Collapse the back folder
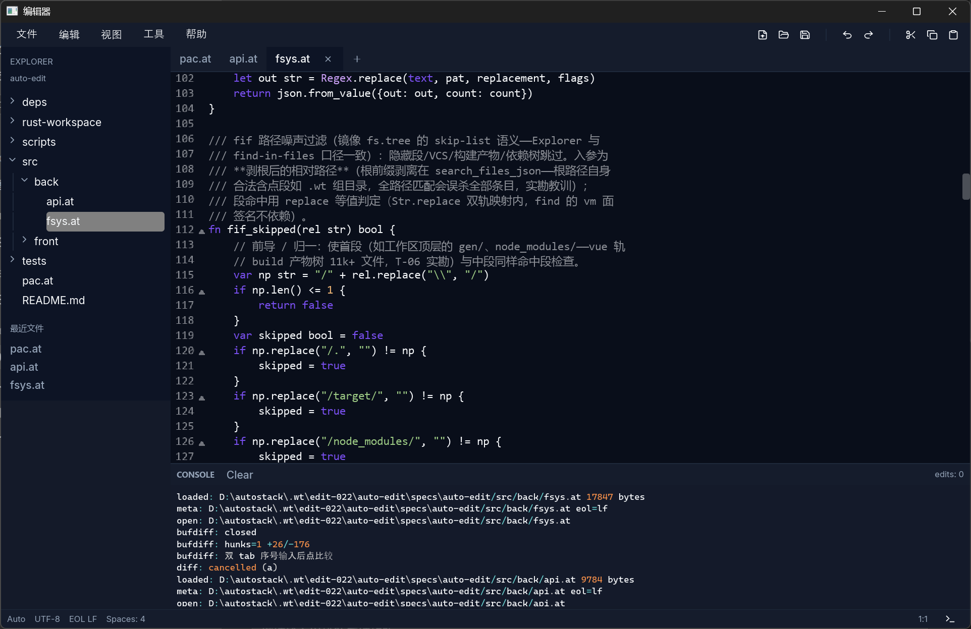The width and height of the screenshot is (971, 629). pos(25,181)
